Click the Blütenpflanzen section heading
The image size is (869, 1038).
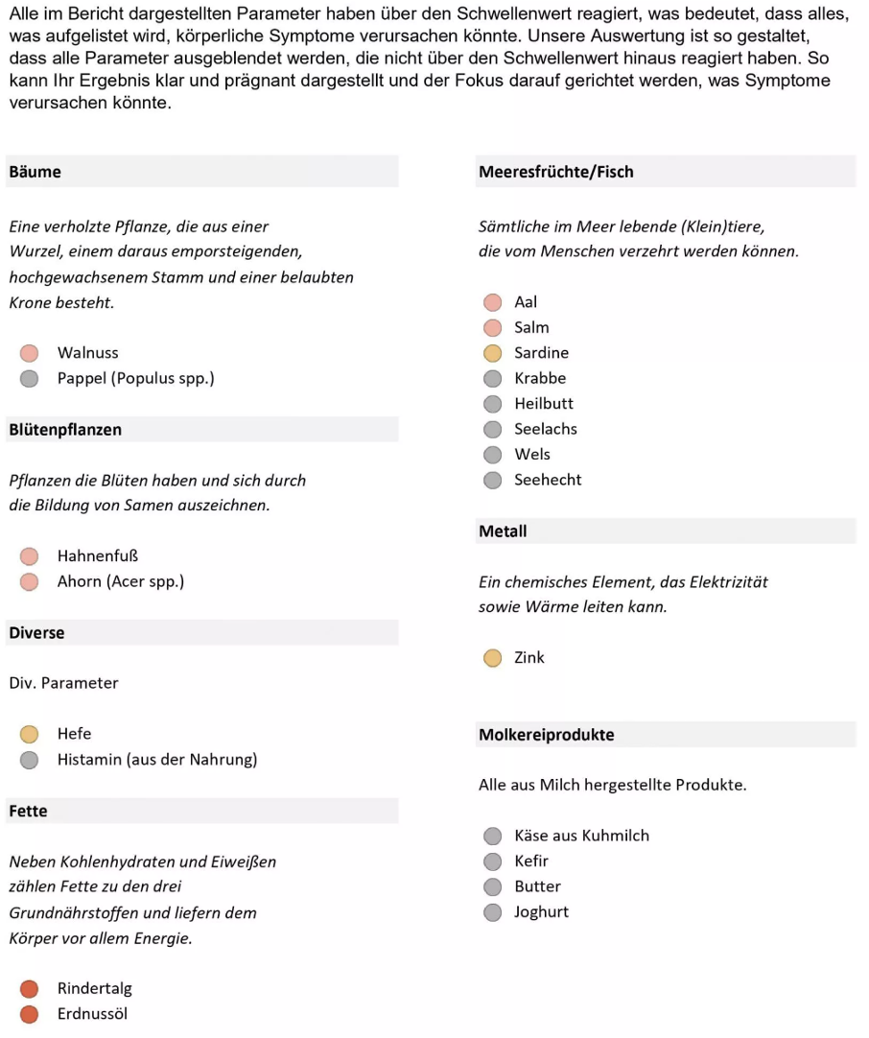(65, 429)
